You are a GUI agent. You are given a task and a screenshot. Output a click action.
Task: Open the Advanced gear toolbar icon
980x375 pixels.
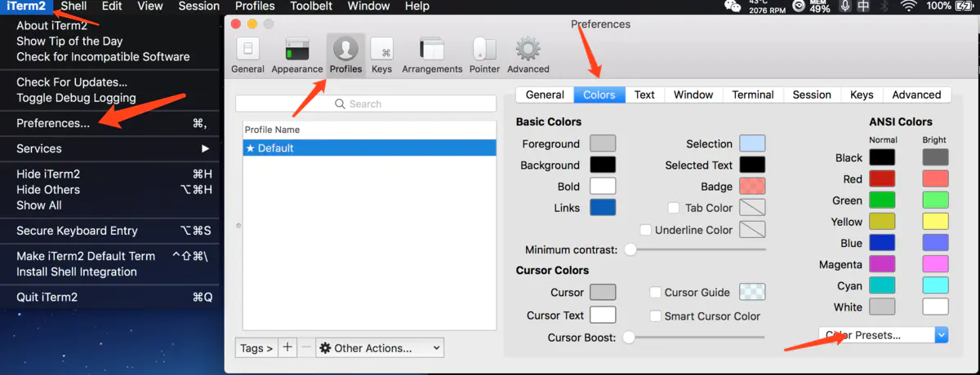(528, 55)
